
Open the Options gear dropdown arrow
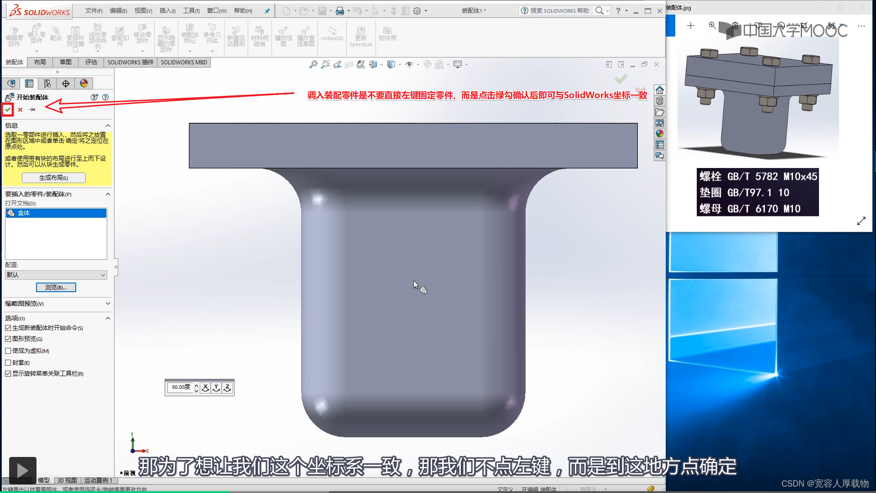(x=426, y=11)
